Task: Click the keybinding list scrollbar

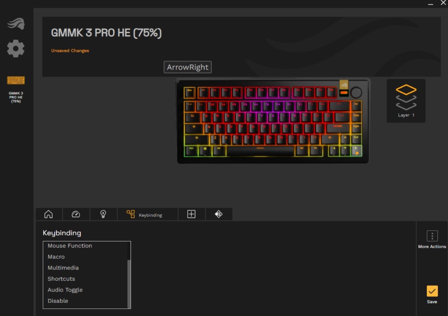Action: click(x=129, y=284)
